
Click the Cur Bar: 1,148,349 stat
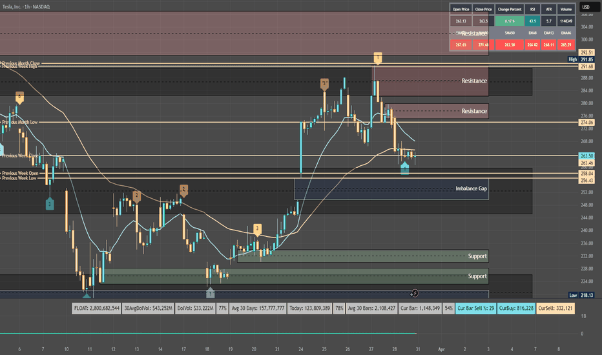[420, 308]
